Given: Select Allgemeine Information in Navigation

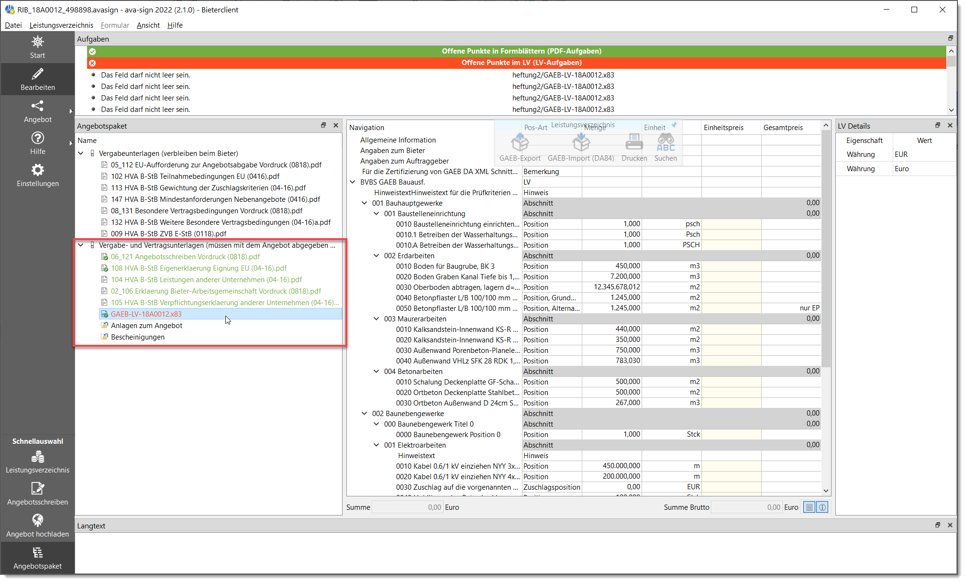Looking at the screenshot, I should 398,140.
